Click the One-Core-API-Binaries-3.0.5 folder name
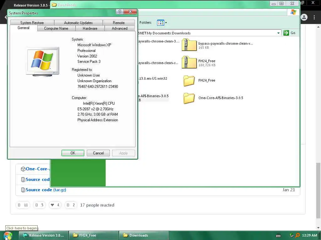This screenshot has width=321, height=240. pyautogui.click(x=221, y=98)
